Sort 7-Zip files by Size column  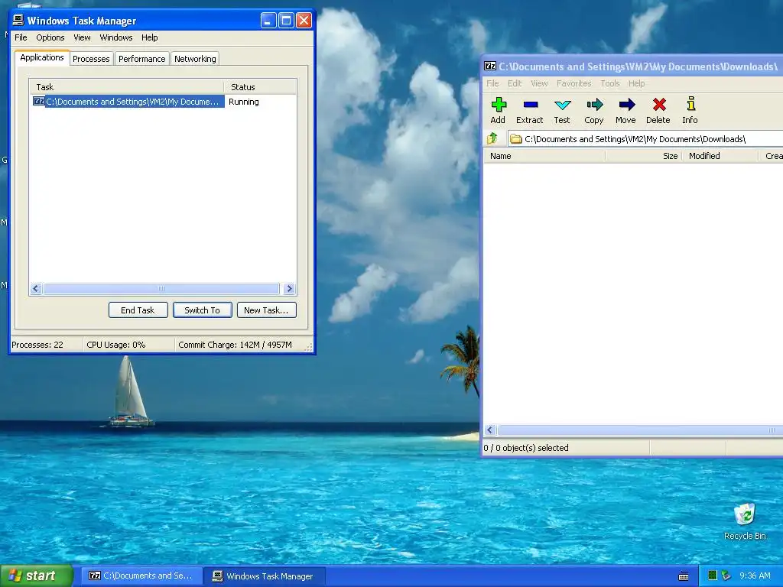click(644, 156)
